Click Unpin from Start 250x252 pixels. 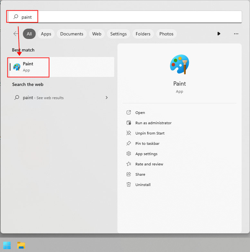(150, 133)
